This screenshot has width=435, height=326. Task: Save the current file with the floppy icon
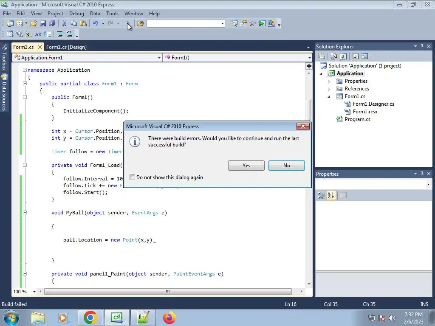pyautogui.click(x=43, y=24)
